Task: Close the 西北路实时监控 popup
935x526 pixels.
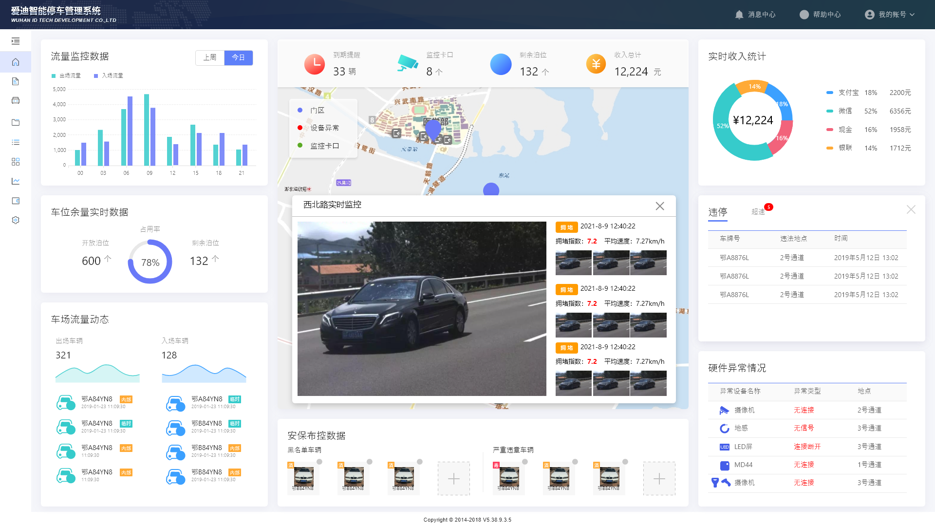Action: 659,206
